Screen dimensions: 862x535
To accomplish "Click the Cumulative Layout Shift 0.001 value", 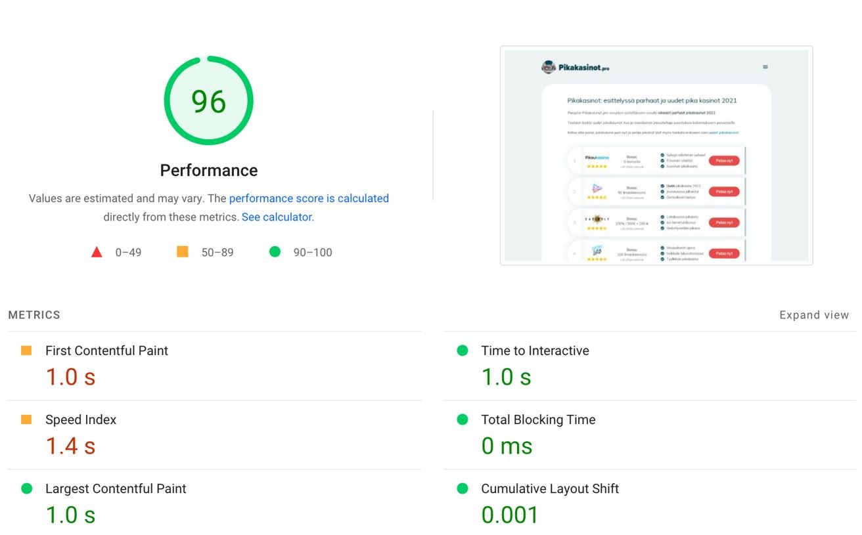I will (510, 515).
